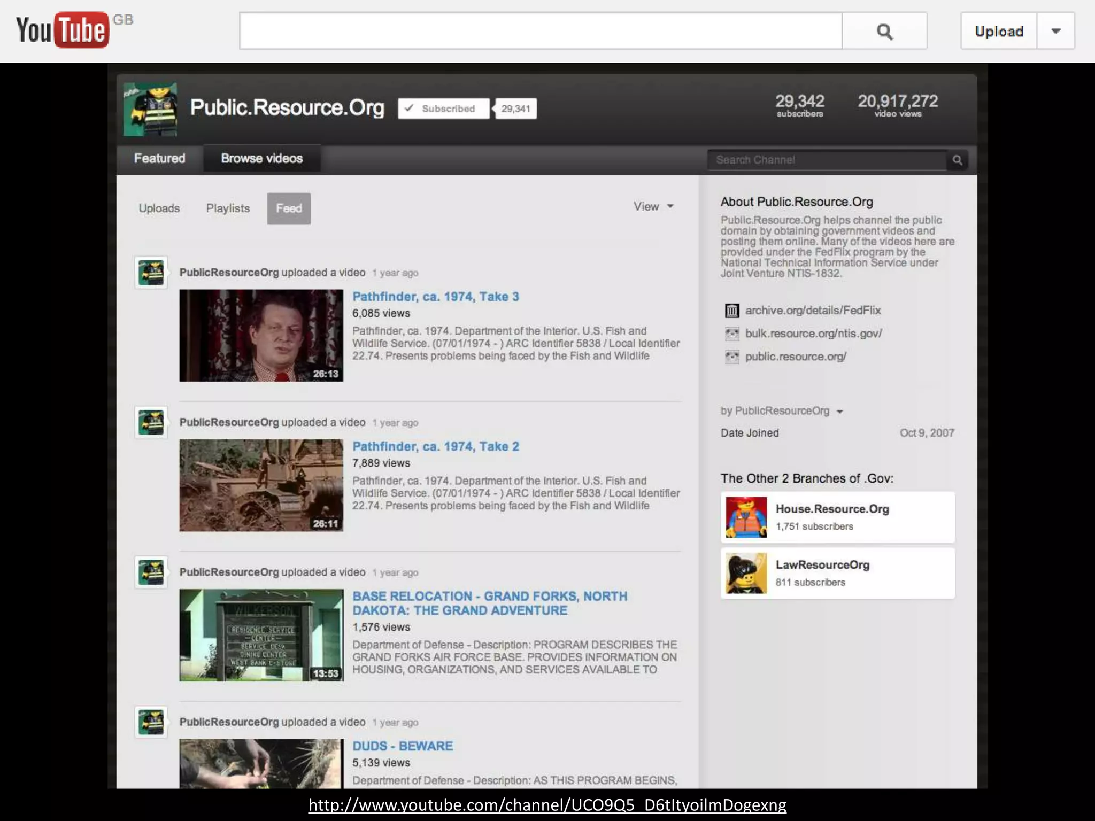
Task: Click the Oct 9, 2007 join date
Action: 927,433
